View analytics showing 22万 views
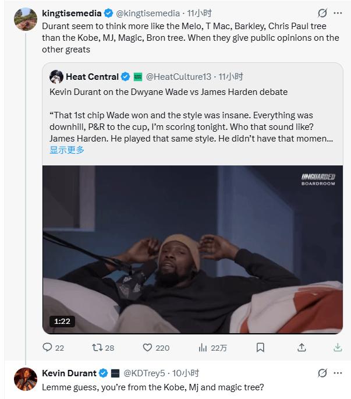The width and height of the screenshot is (351, 399). click(203, 347)
